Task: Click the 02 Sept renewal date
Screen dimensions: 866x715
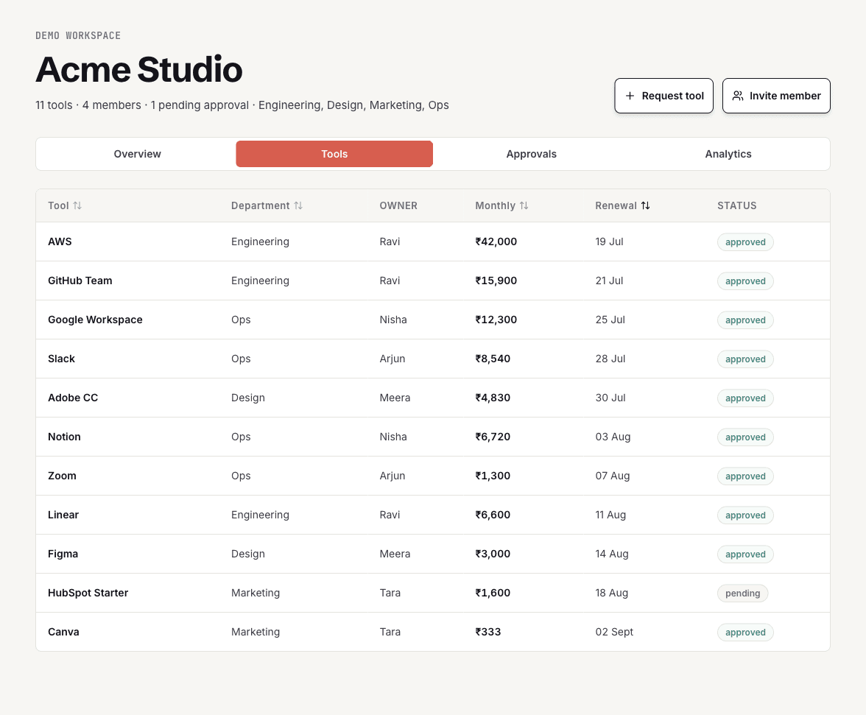Action: pyautogui.click(x=614, y=633)
